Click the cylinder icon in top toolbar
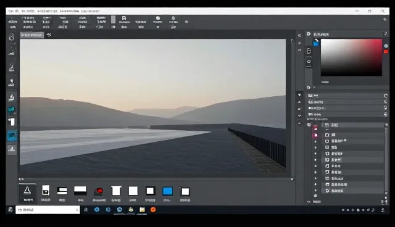This screenshot has height=227, width=395. (x=158, y=18)
